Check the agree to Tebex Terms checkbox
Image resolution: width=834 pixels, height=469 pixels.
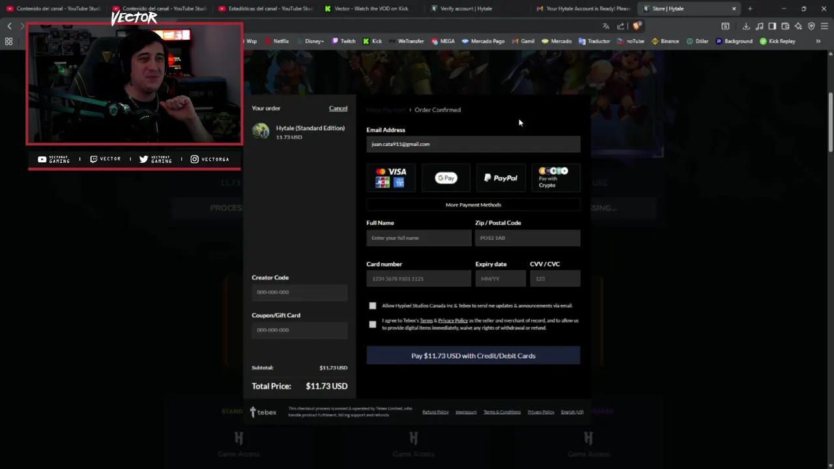tap(373, 324)
